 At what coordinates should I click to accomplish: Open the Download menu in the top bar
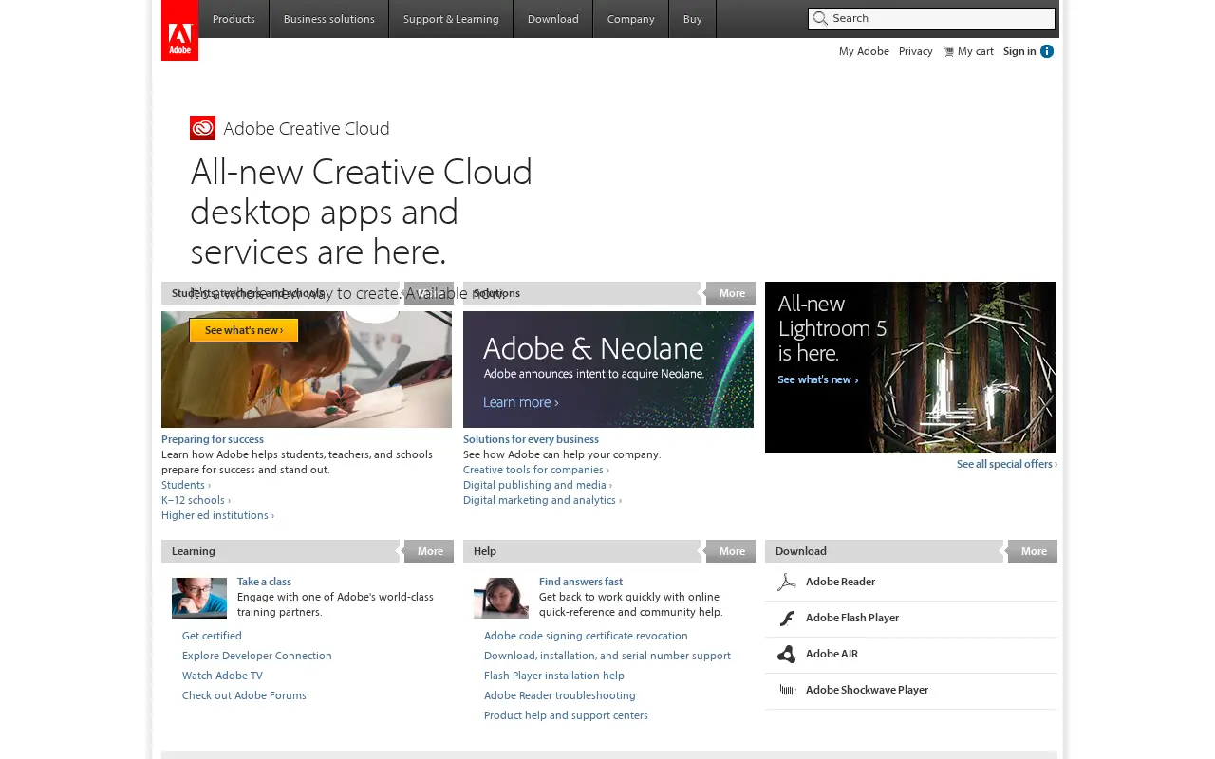553,19
